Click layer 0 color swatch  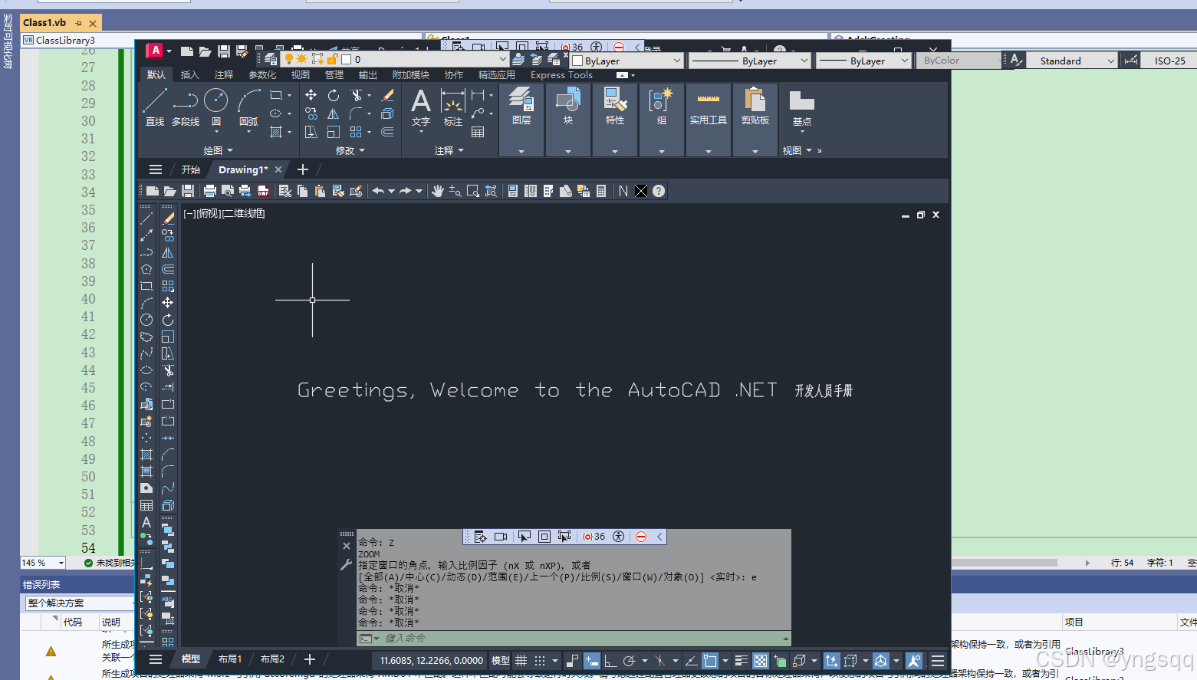(346, 59)
